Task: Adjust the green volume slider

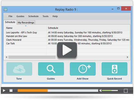Action: point(110,90)
